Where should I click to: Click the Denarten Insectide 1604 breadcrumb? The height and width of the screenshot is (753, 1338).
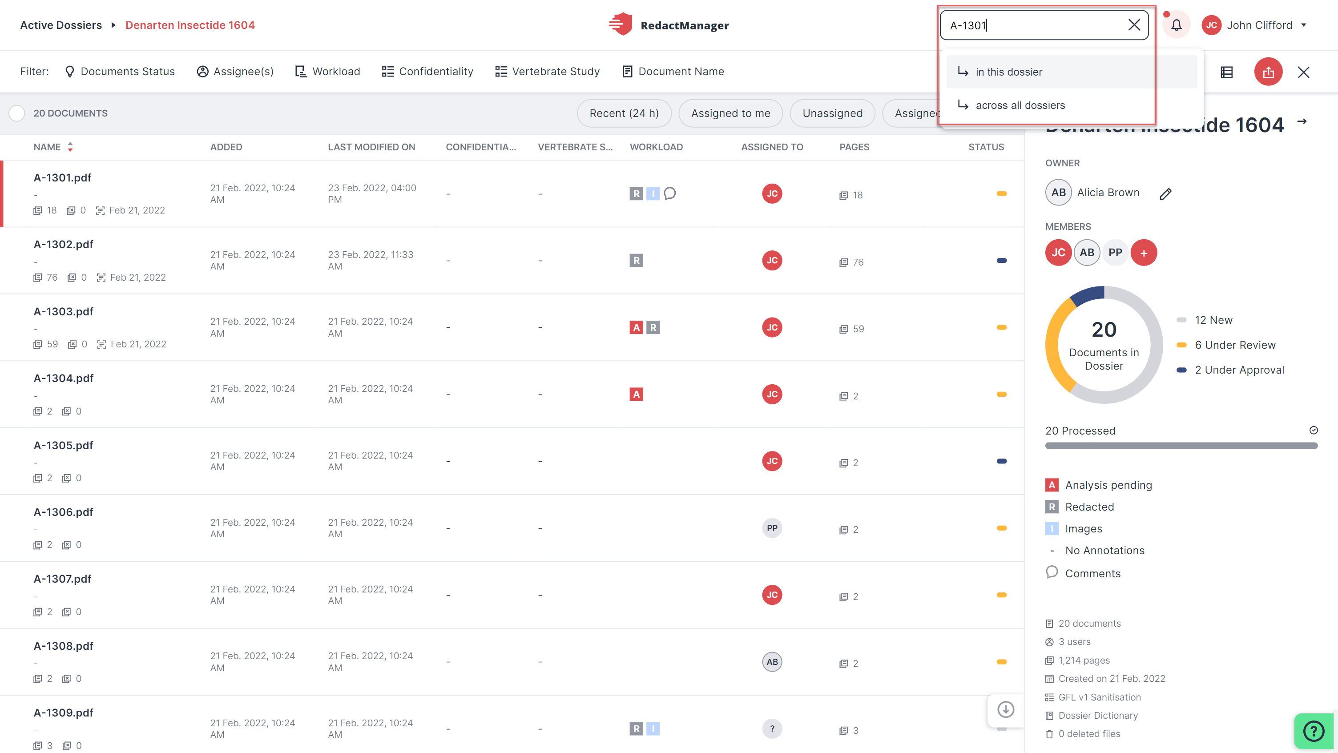(x=189, y=25)
